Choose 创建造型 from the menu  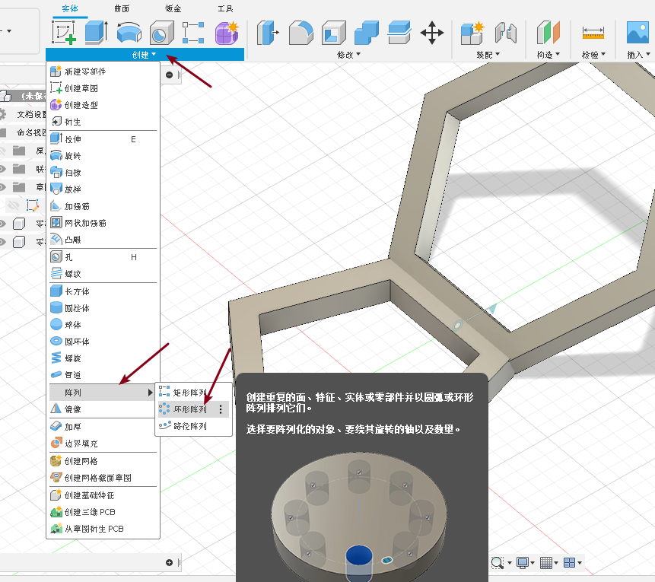(103, 105)
